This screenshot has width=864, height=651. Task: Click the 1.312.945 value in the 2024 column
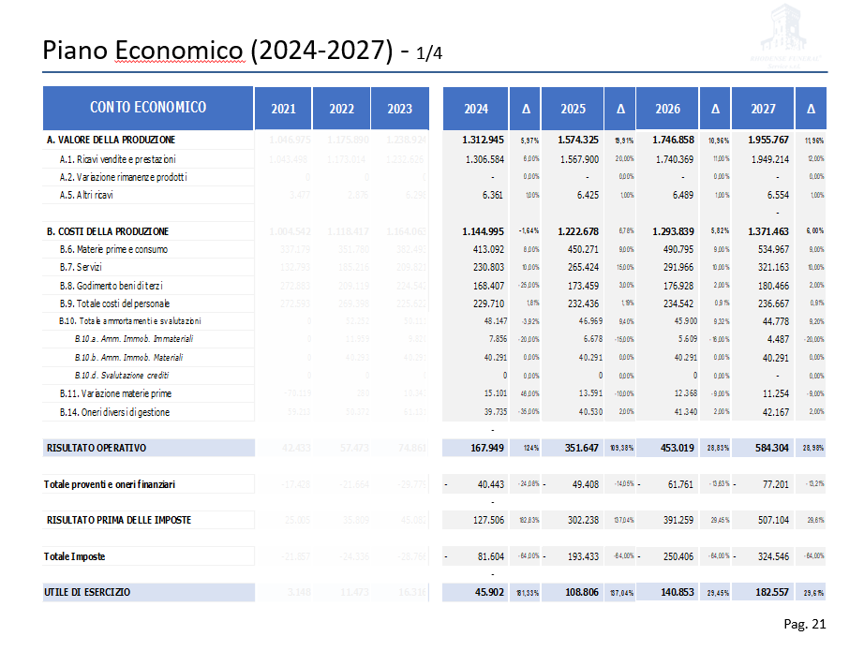486,141
